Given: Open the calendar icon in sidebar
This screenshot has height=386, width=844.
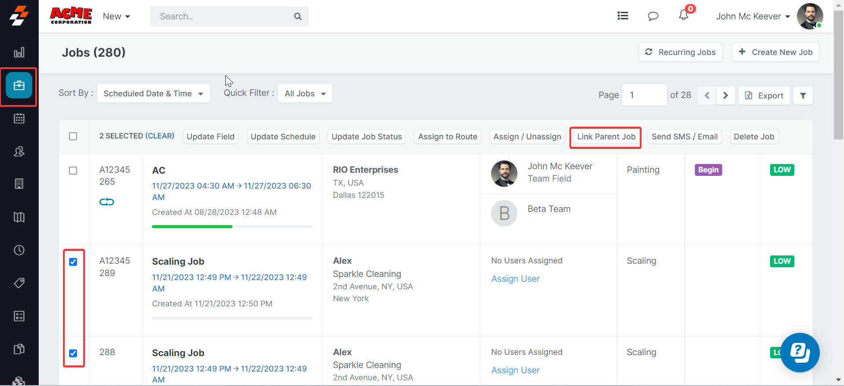Looking at the screenshot, I should click(x=19, y=118).
